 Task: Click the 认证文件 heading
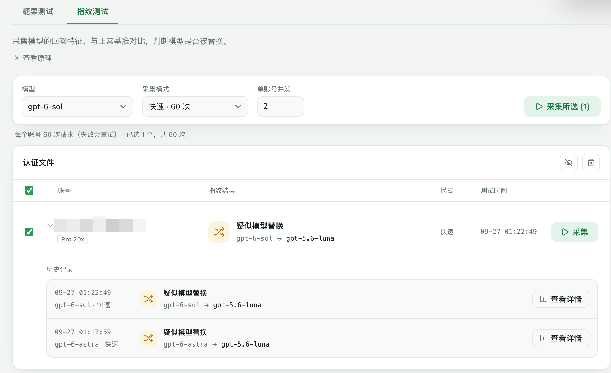pyautogui.click(x=39, y=163)
